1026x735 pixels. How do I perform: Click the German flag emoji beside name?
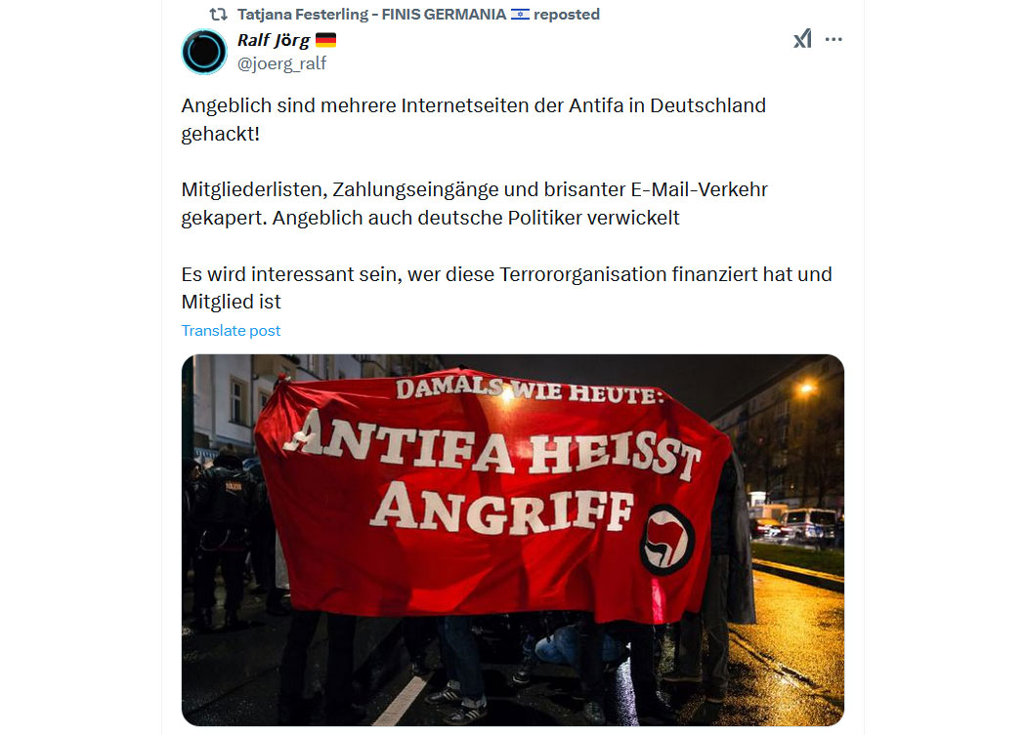325,41
